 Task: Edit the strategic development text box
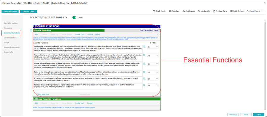[88, 74]
